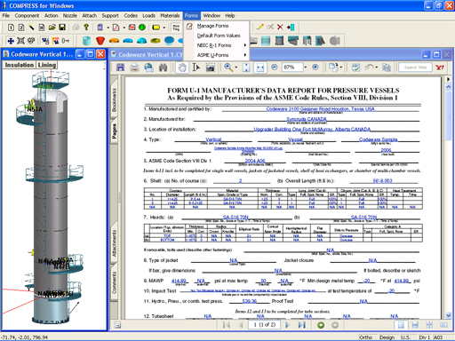The width and height of the screenshot is (455, 341).
Task: Activate the text select cursor tool
Action: pos(196,67)
